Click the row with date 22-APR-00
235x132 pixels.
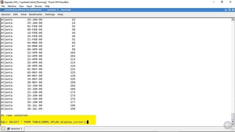(x=38, y=59)
